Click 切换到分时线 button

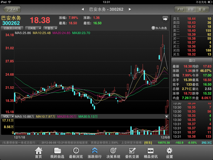click(x=12, y=28)
